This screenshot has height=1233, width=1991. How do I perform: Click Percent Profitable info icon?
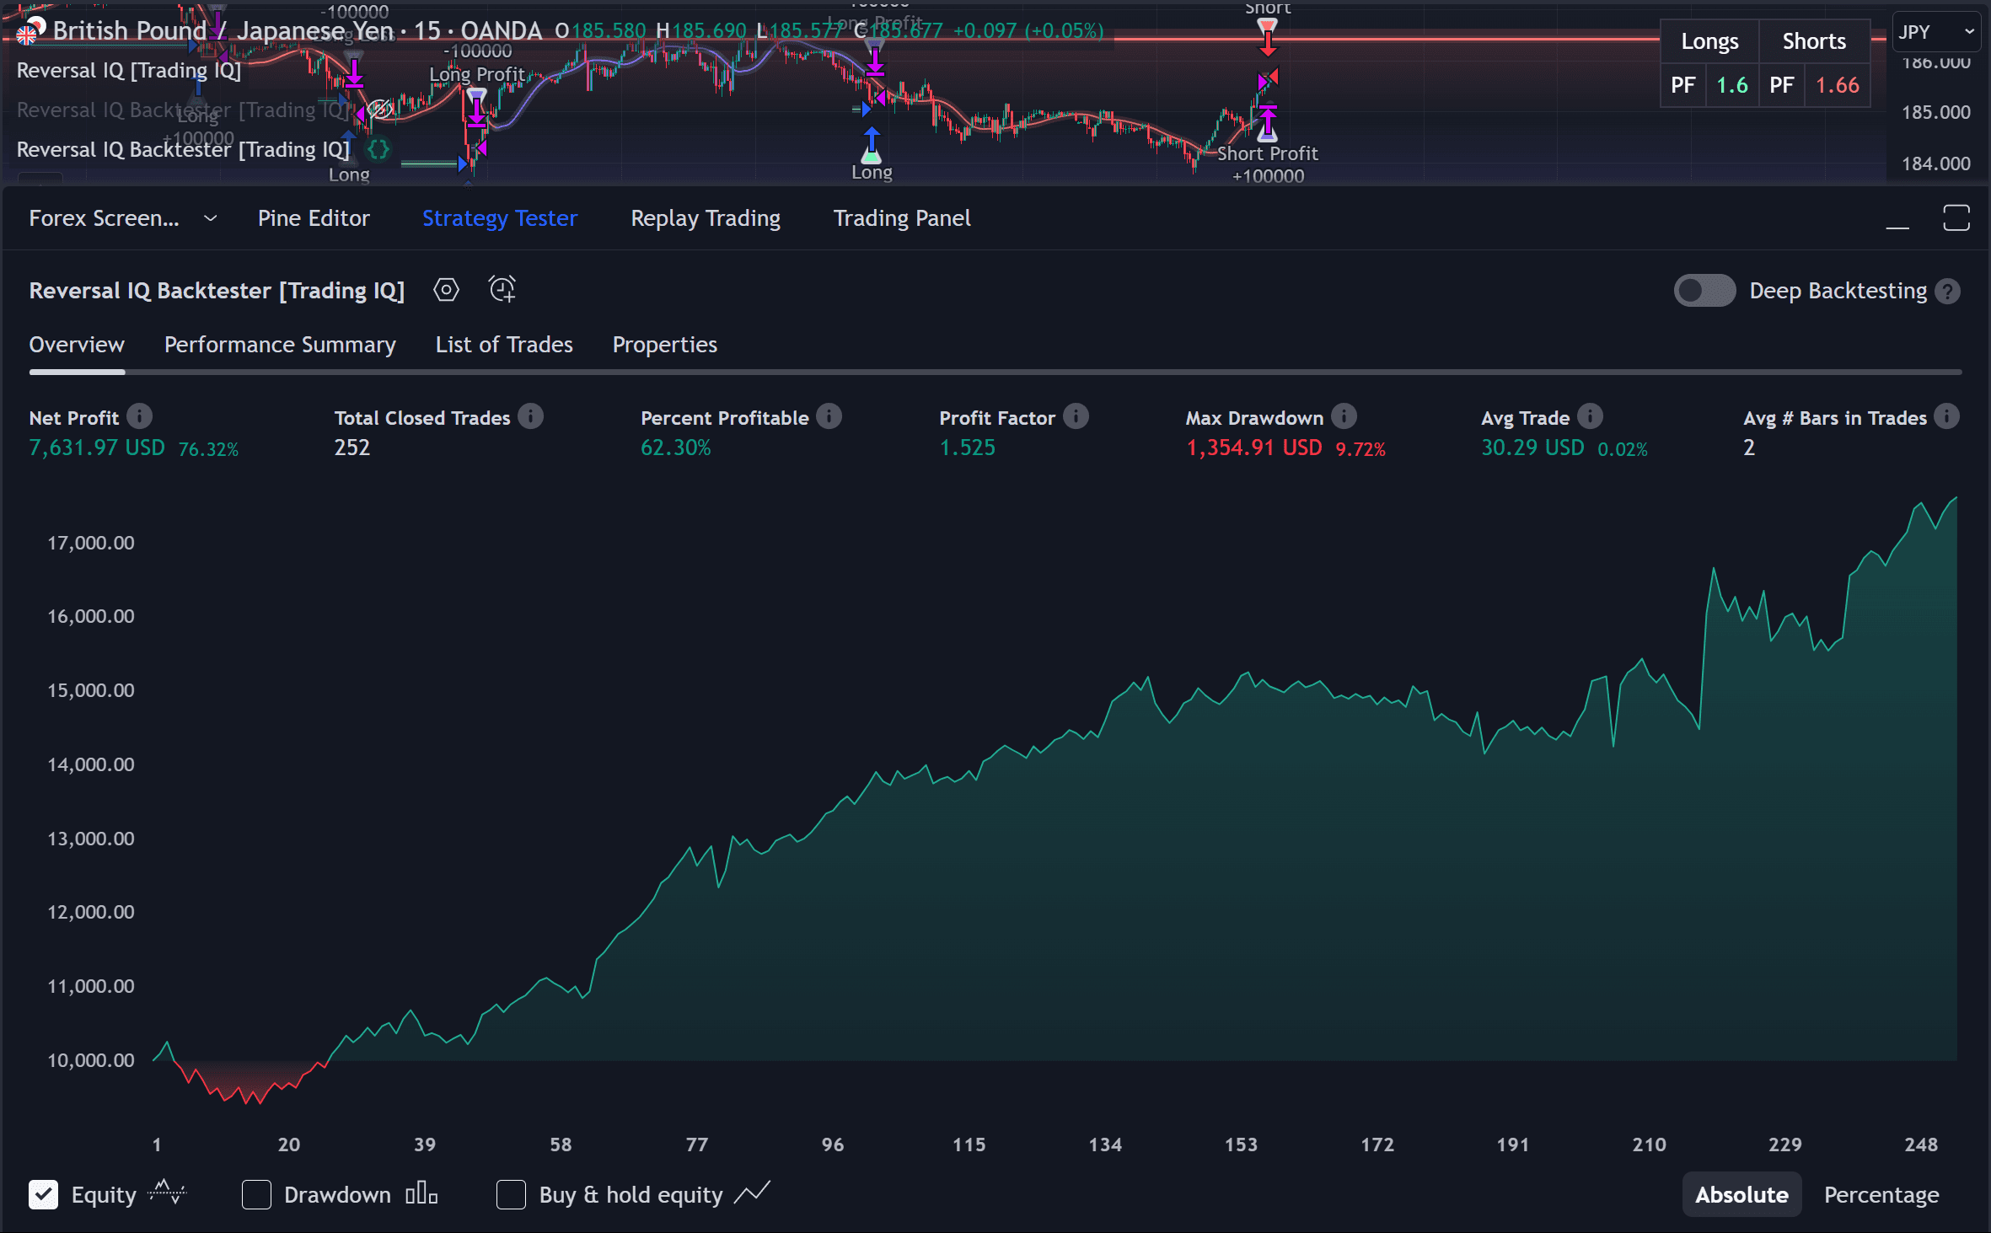pyautogui.click(x=829, y=416)
